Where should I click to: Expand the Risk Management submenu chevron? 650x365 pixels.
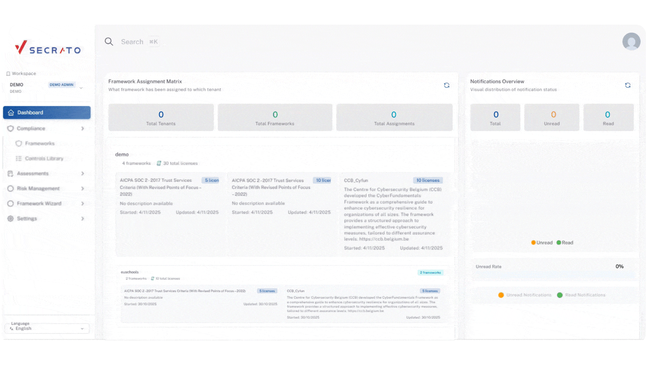tap(83, 189)
